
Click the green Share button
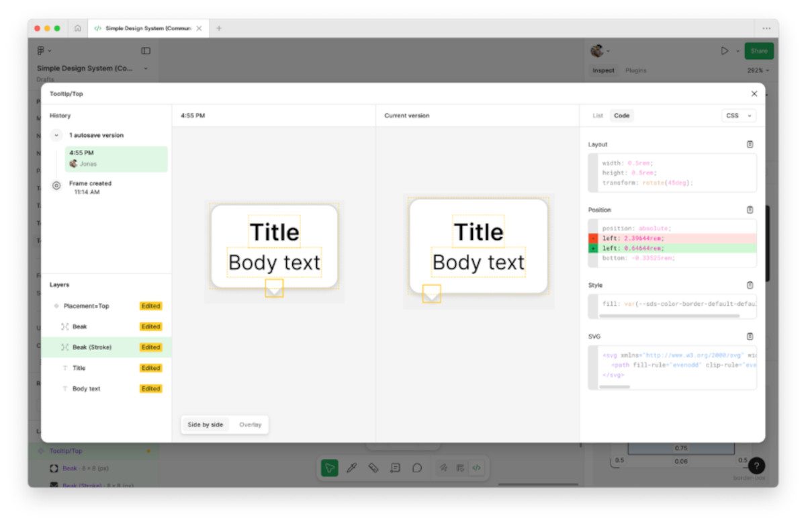pyautogui.click(x=759, y=51)
